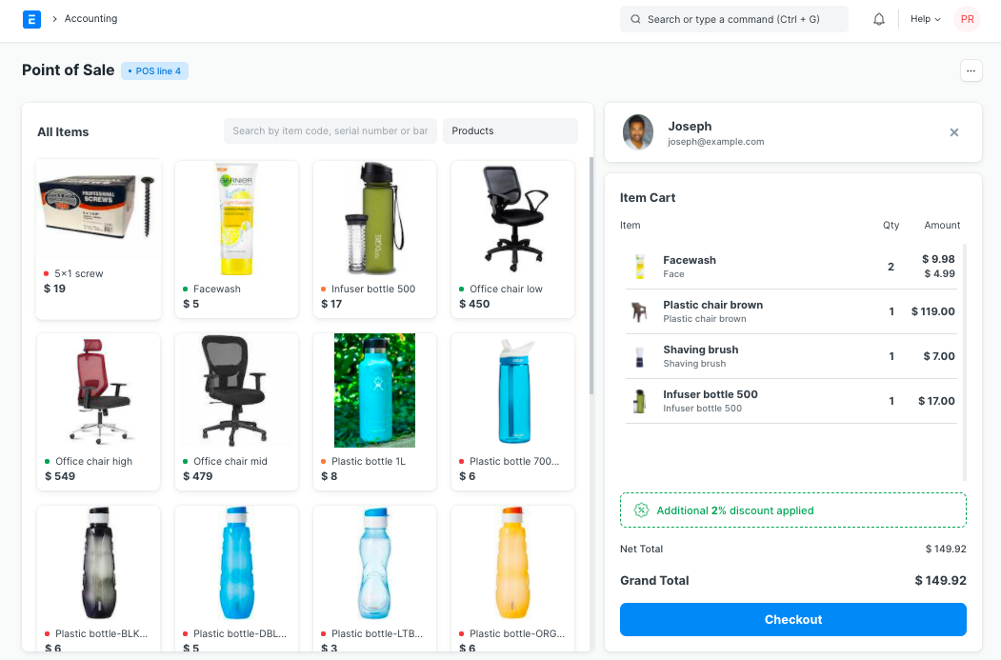Select Plastic chair brown cart row

791,311
